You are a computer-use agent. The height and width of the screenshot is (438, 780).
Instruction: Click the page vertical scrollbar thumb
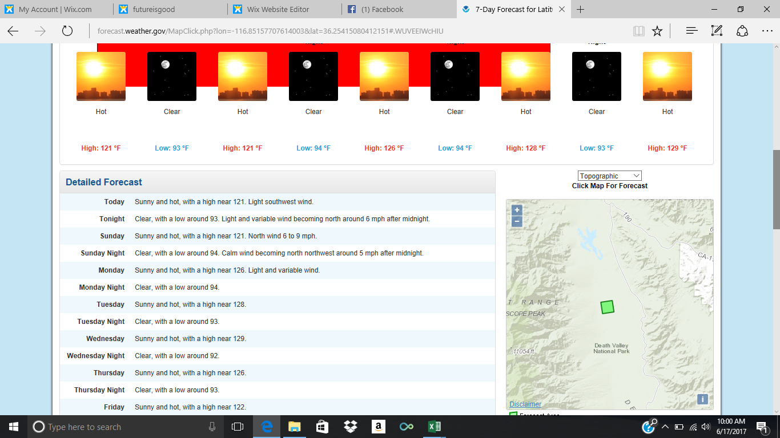(776, 189)
